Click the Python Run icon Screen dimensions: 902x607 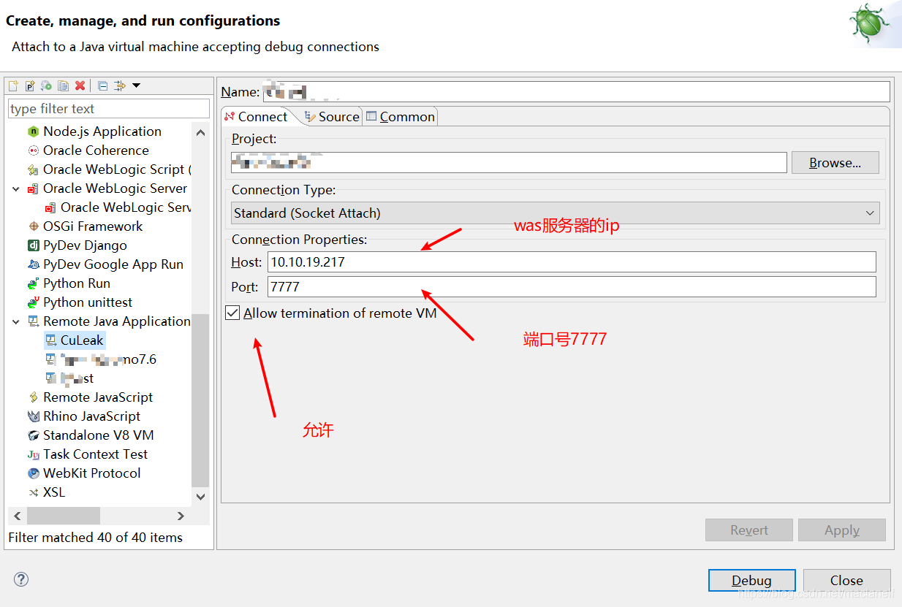33,283
